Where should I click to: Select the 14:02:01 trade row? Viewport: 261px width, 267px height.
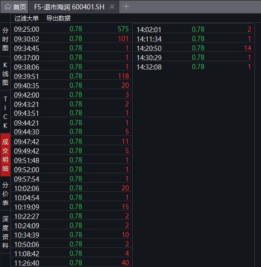[x=194, y=29]
